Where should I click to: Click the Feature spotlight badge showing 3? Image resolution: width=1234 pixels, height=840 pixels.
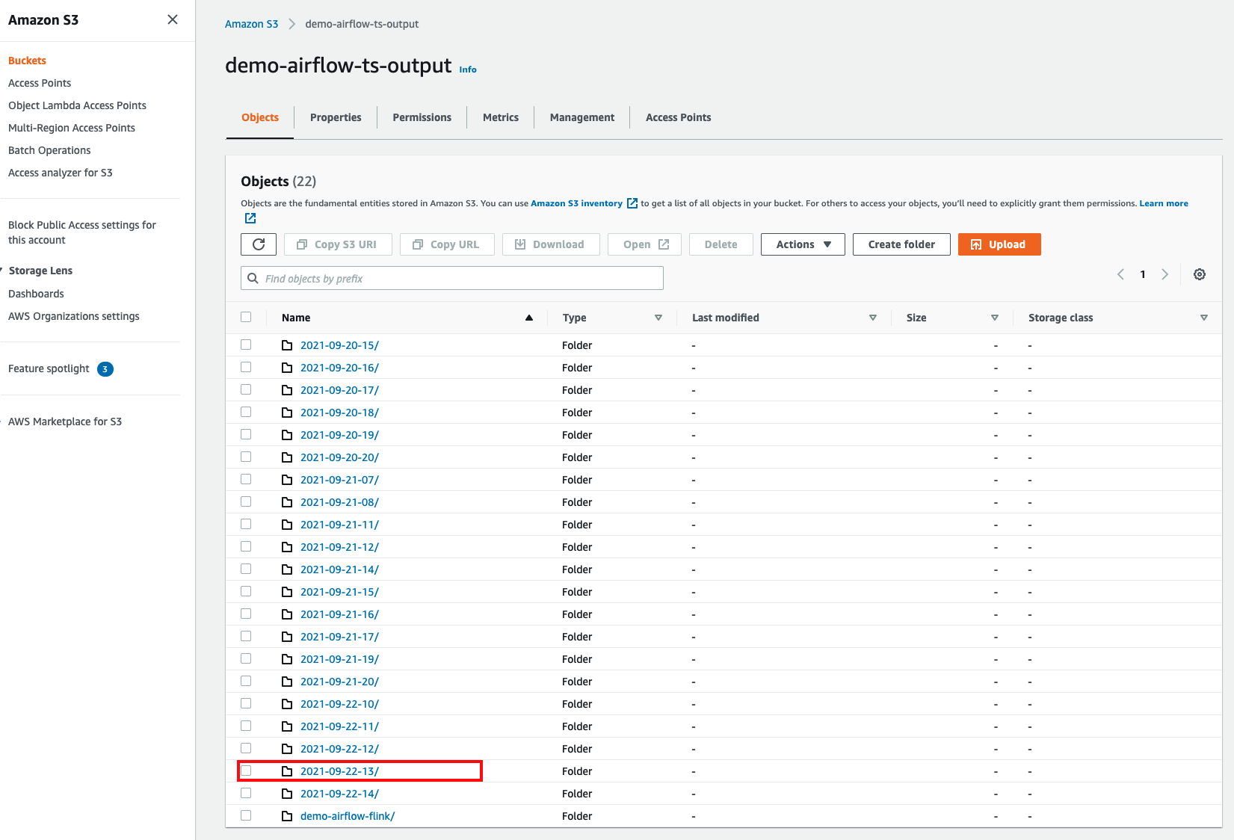[105, 369]
